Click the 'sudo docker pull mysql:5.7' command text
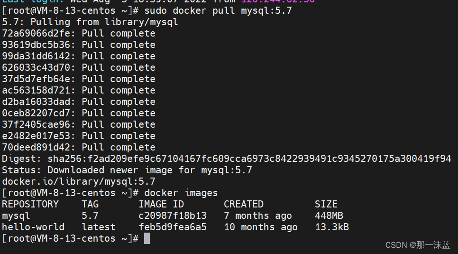 pos(218,10)
